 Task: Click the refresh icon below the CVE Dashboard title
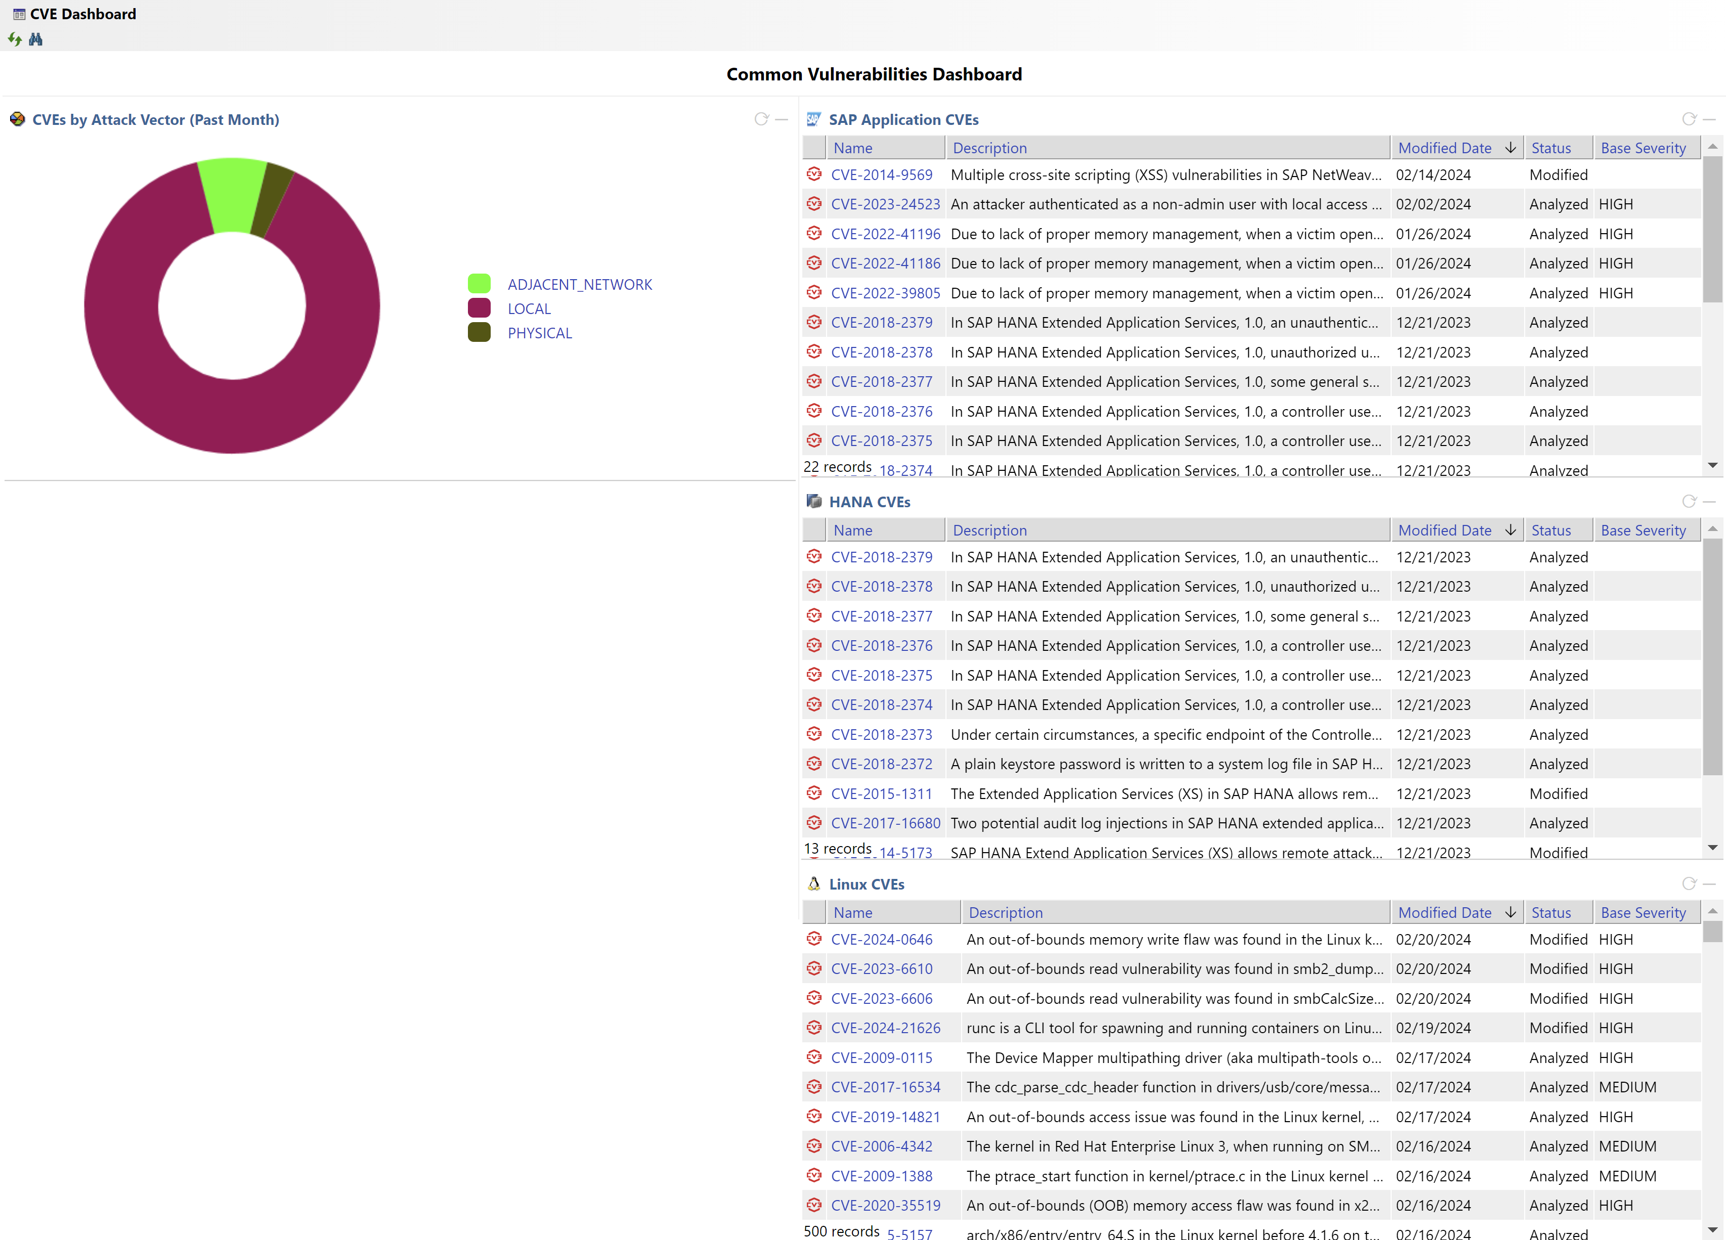tap(15, 39)
